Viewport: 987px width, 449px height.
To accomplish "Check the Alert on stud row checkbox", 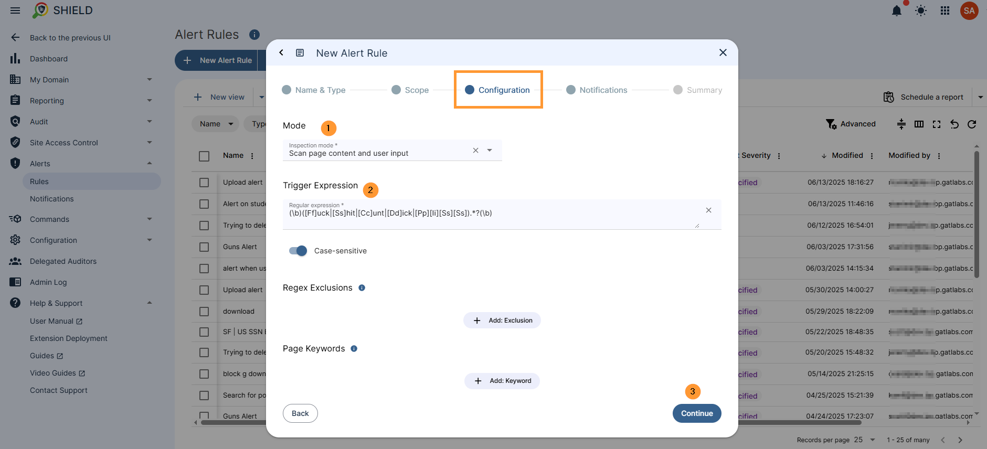I will point(204,204).
